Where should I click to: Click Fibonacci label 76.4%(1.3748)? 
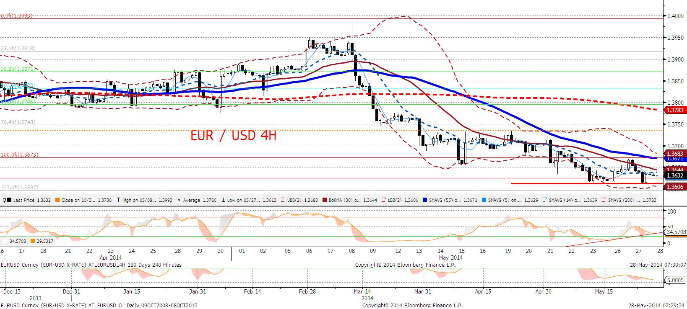coord(18,122)
